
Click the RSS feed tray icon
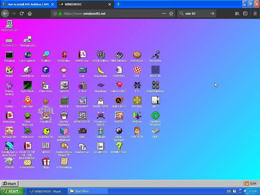pos(247,184)
